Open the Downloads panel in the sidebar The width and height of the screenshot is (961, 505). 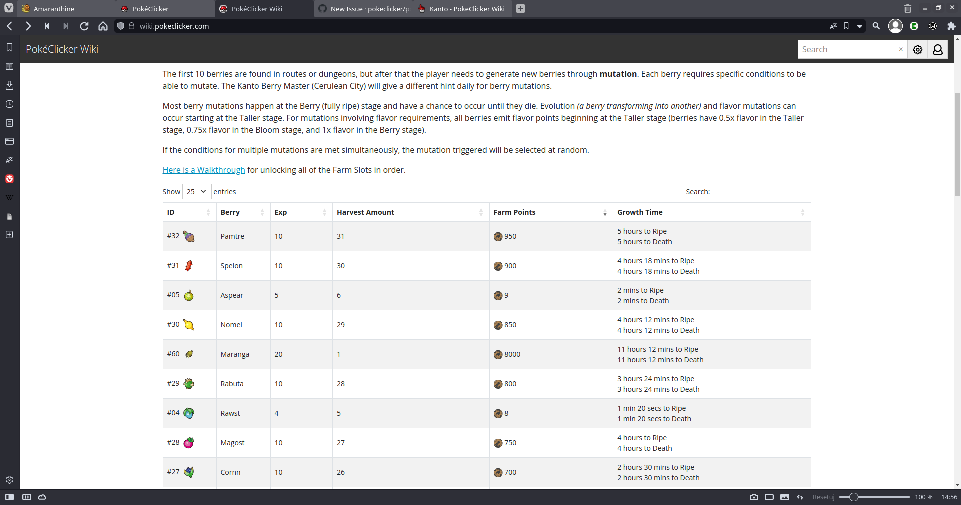(9, 85)
